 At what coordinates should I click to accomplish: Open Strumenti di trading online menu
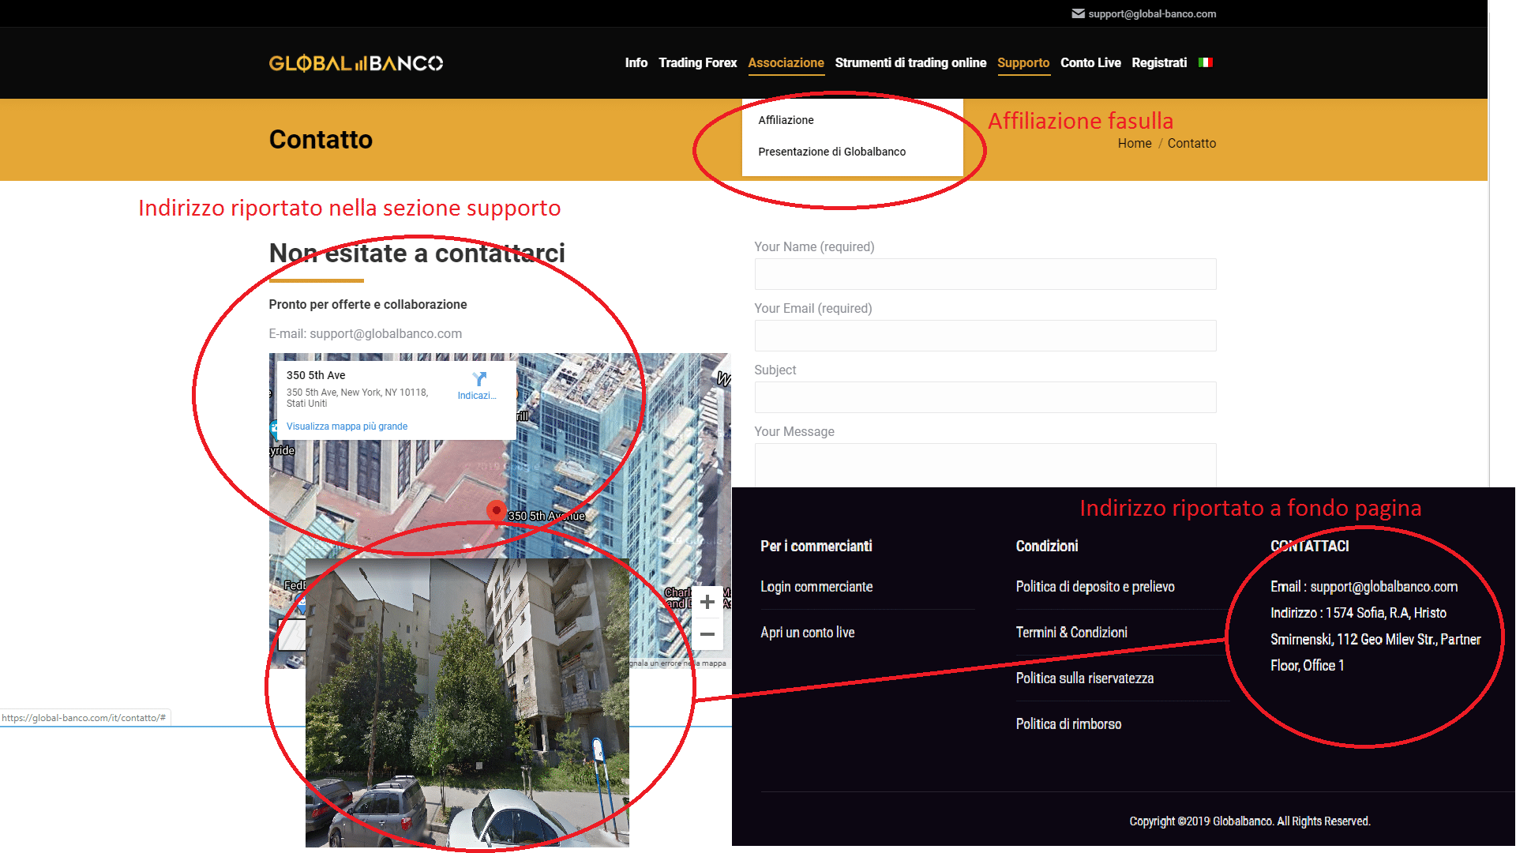910,62
